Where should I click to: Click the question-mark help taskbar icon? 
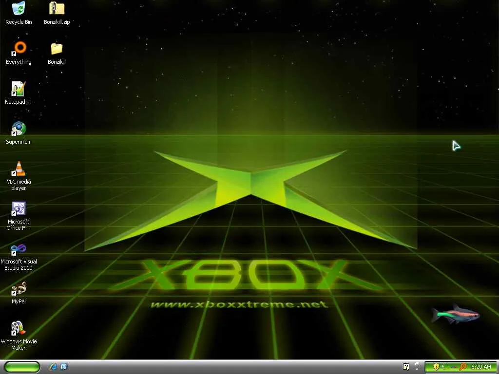[x=406, y=367]
